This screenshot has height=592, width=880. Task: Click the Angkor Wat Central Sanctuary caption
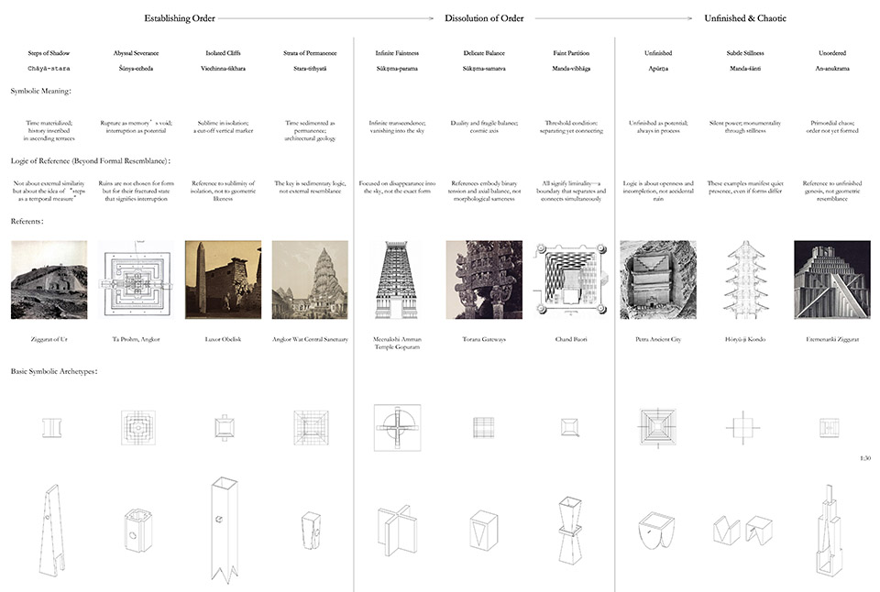click(x=310, y=340)
